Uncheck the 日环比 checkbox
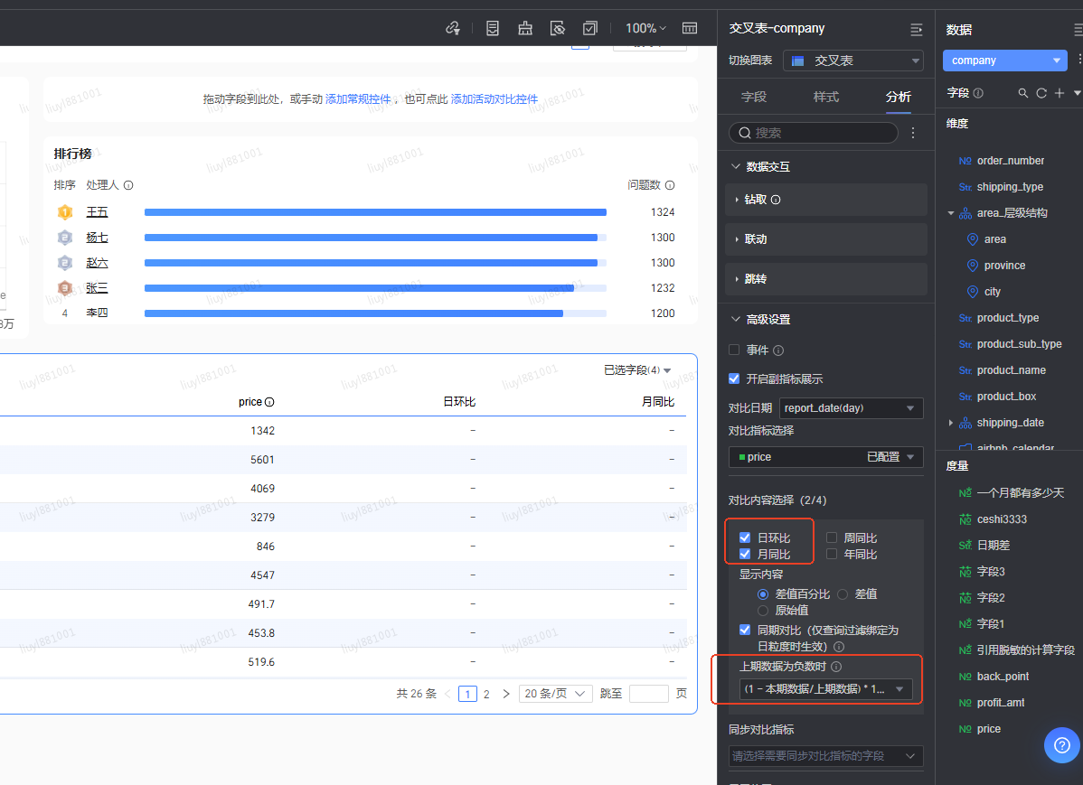Screen dimensions: 1083x785 click(x=745, y=537)
